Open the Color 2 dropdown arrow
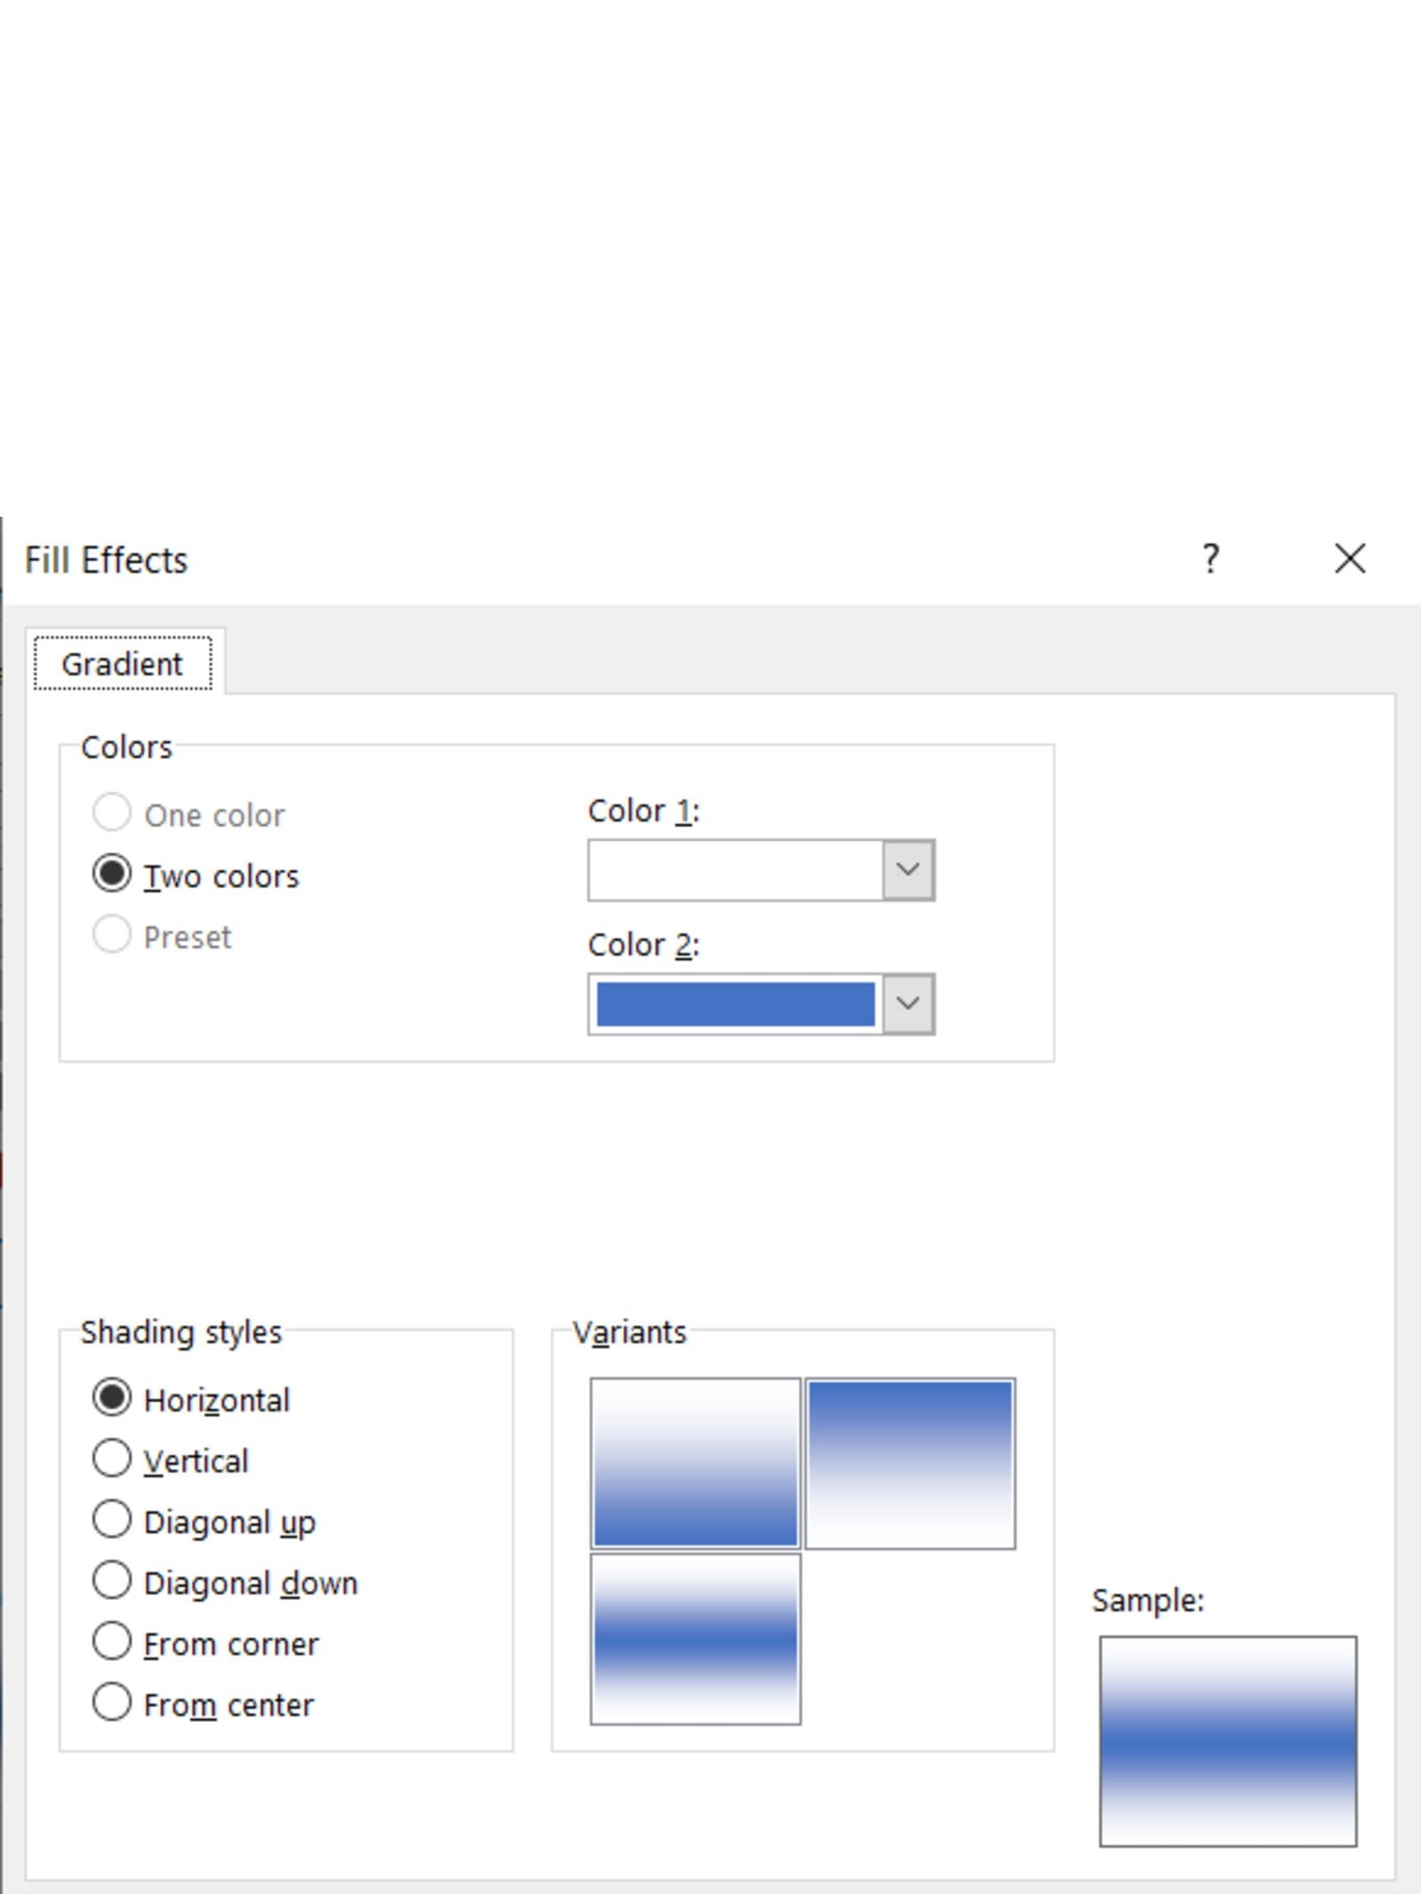Image resolution: width=1421 pixels, height=1894 pixels. pos(908,1004)
